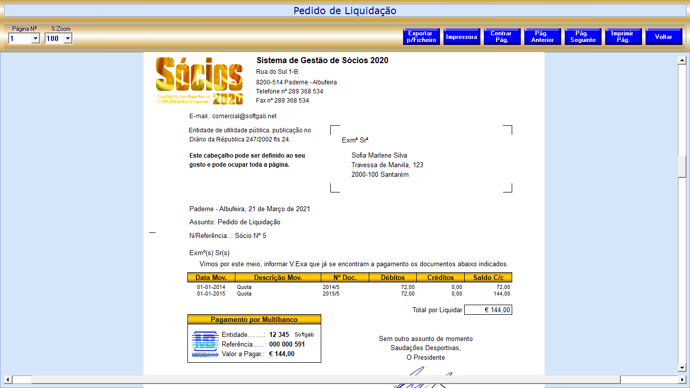This screenshot has width=690, height=388.
Task: Advance using the Pág. Seguinte button
Action: tap(583, 37)
